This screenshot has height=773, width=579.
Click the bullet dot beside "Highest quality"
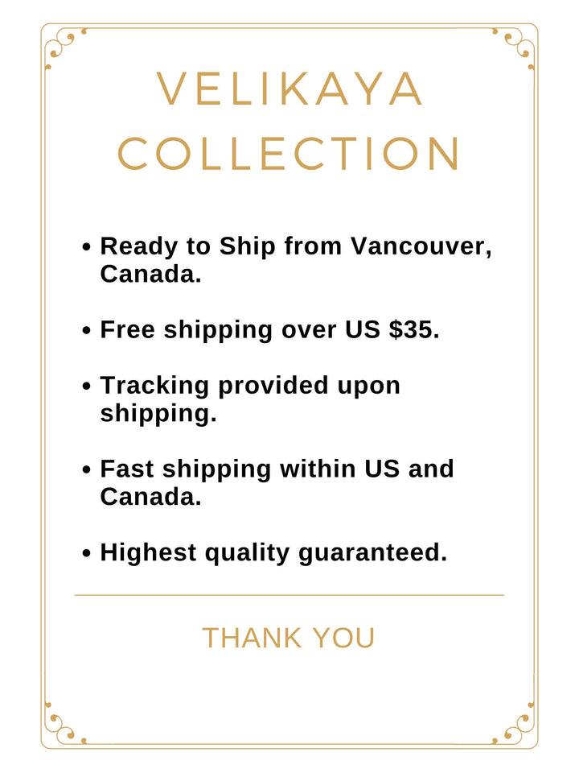(88, 554)
